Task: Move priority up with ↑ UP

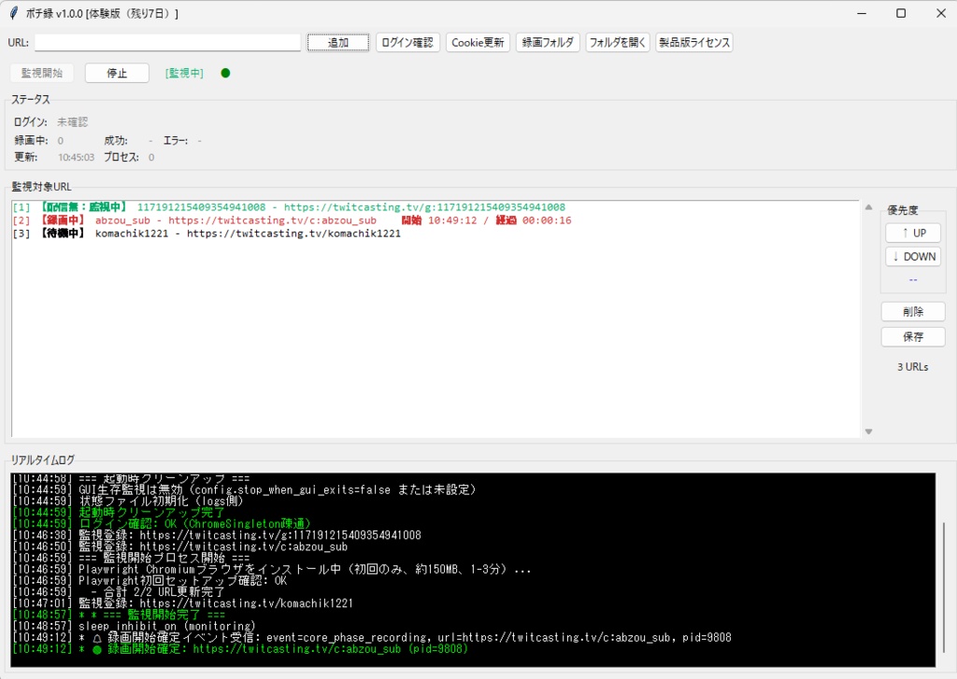Action: [913, 233]
